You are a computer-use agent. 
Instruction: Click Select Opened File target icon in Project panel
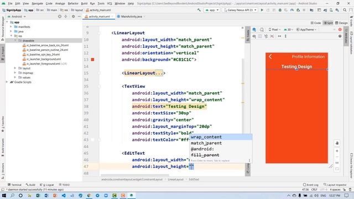60,17
